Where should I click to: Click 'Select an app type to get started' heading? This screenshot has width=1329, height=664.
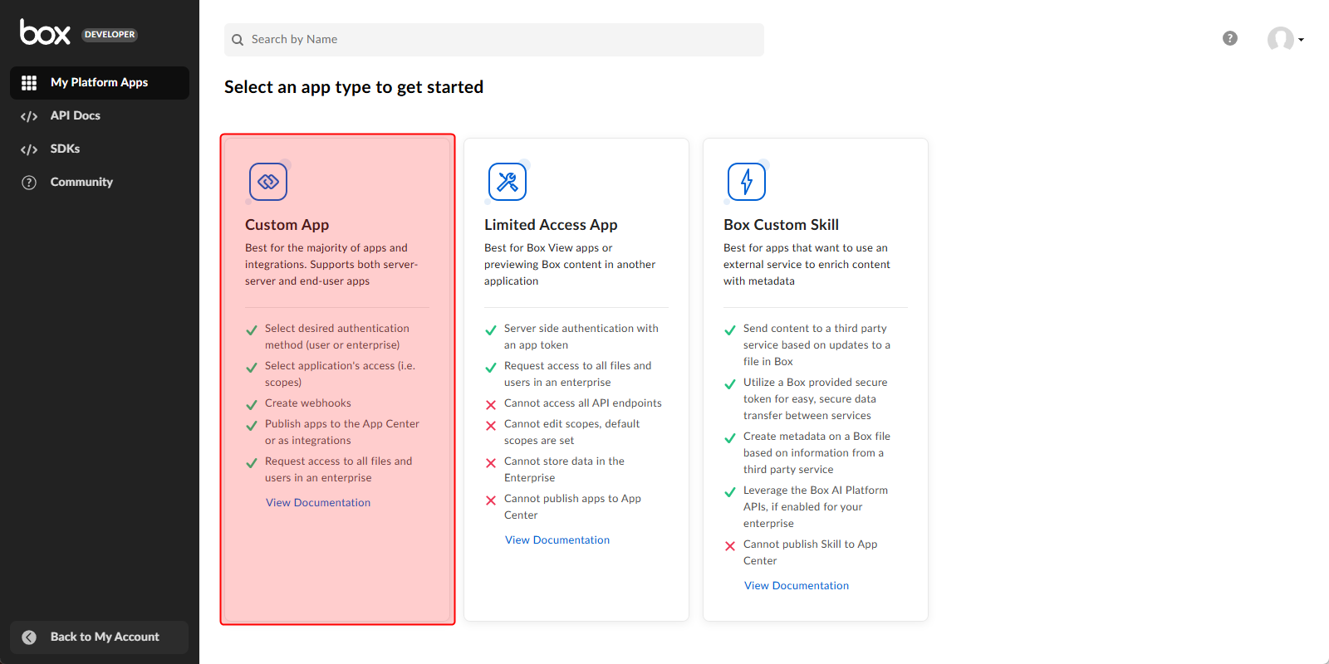354,87
